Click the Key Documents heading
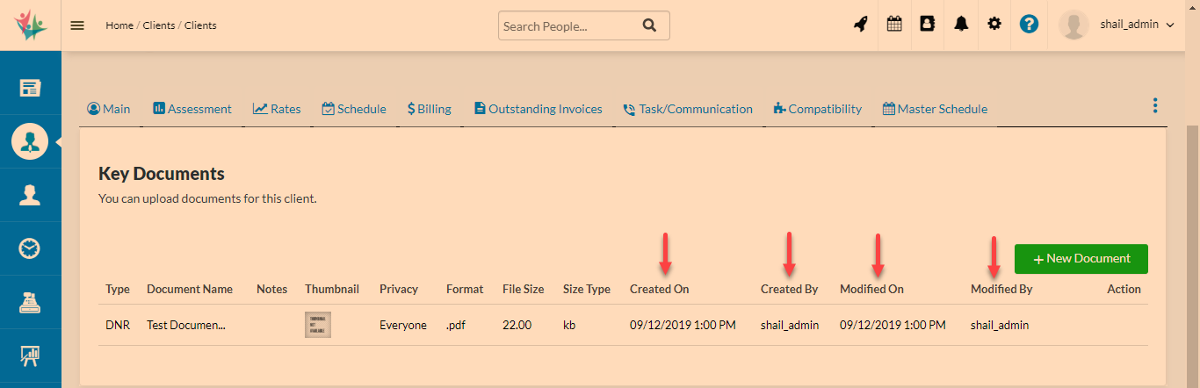Image resolution: width=1200 pixels, height=388 pixels. [x=162, y=174]
